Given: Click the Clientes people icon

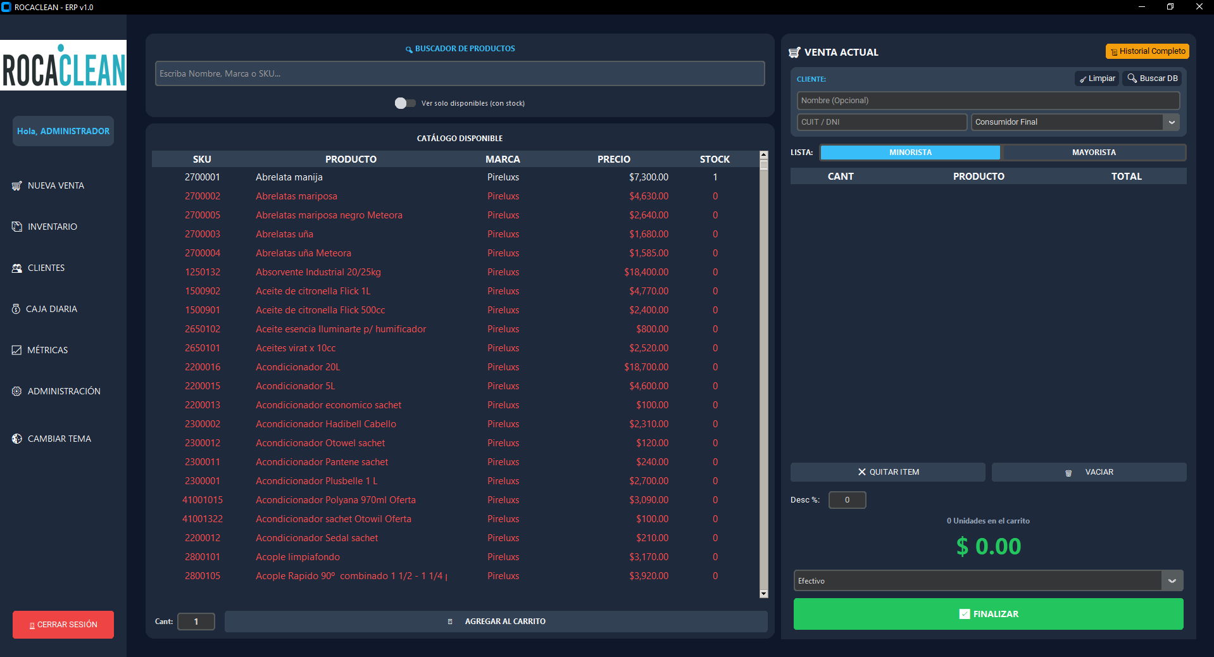Looking at the screenshot, I should (17, 268).
